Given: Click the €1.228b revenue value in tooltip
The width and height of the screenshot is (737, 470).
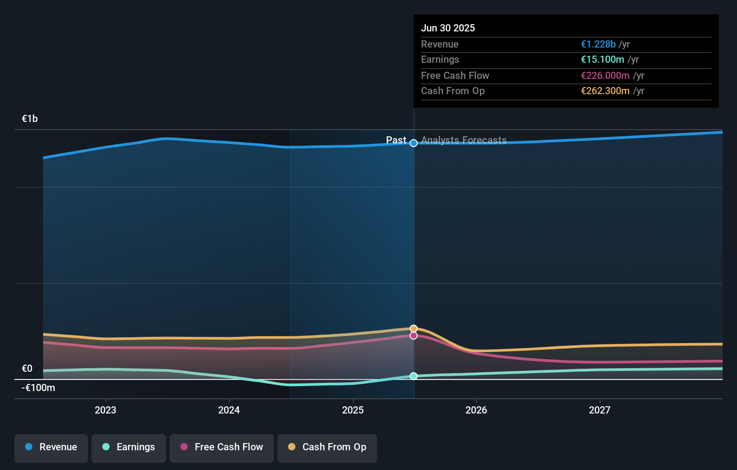Looking at the screenshot, I should [598, 44].
